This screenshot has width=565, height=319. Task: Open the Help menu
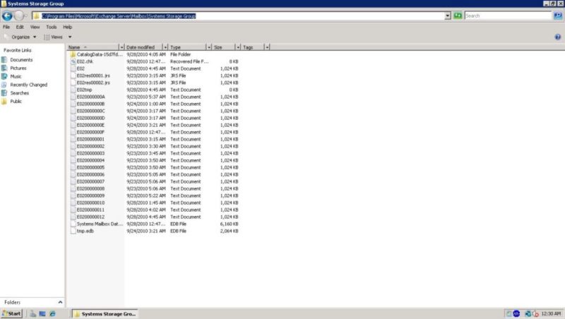coord(67,27)
